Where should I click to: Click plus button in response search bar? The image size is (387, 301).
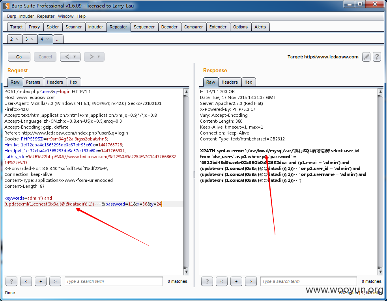[236, 281]
